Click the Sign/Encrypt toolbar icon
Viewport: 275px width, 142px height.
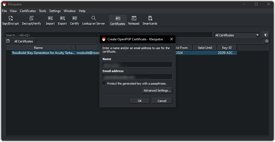coord(10,21)
